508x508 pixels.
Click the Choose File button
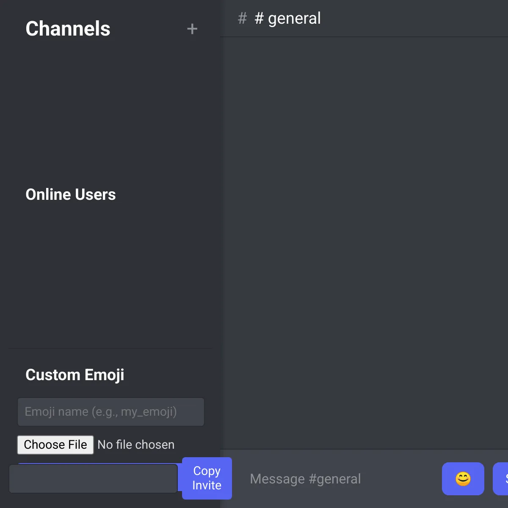pos(55,445)
